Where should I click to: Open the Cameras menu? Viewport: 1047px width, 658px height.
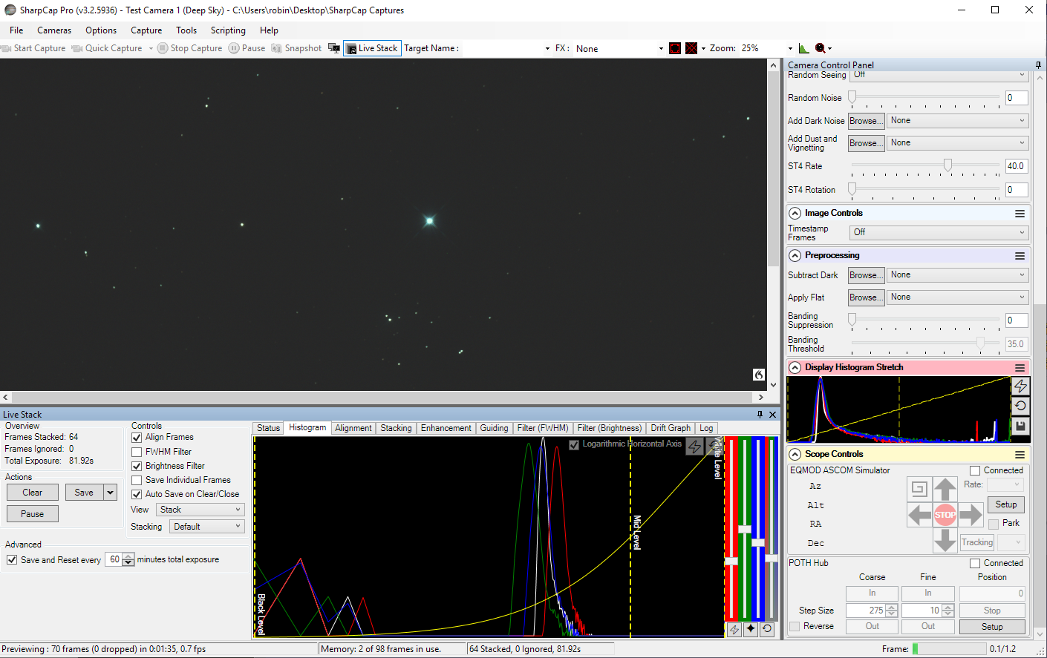pyautogui.click(x=54, y=30)
